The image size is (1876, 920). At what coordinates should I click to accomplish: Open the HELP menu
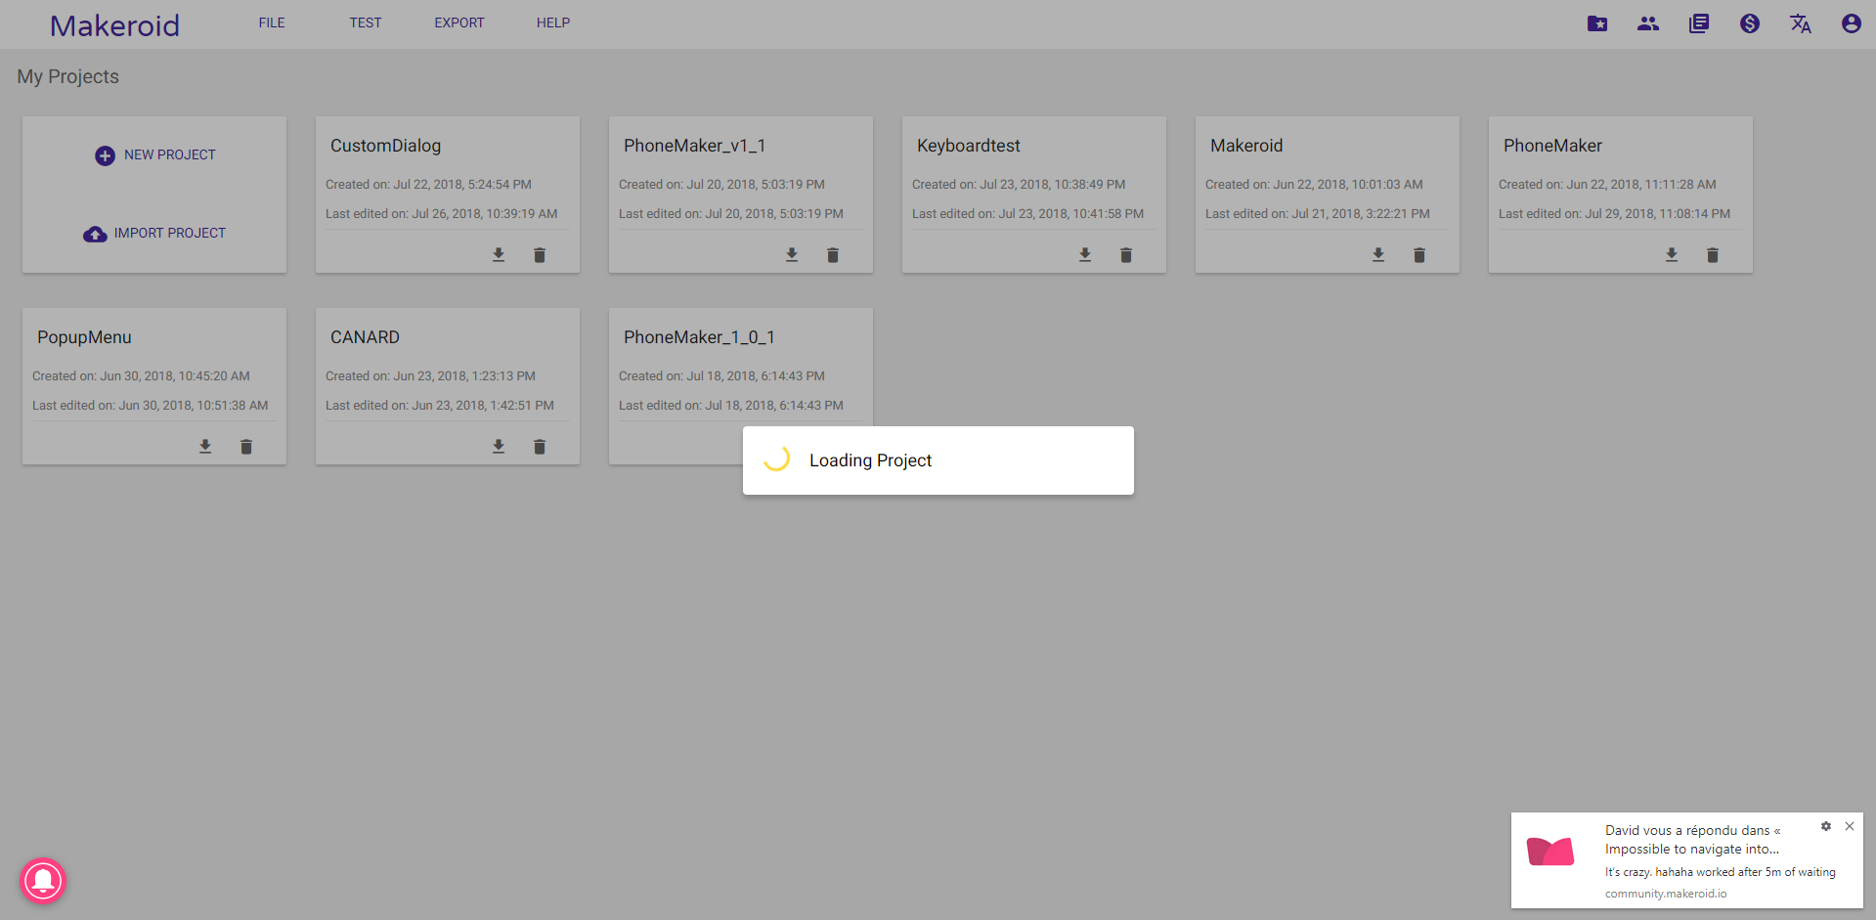click(553, 22)
